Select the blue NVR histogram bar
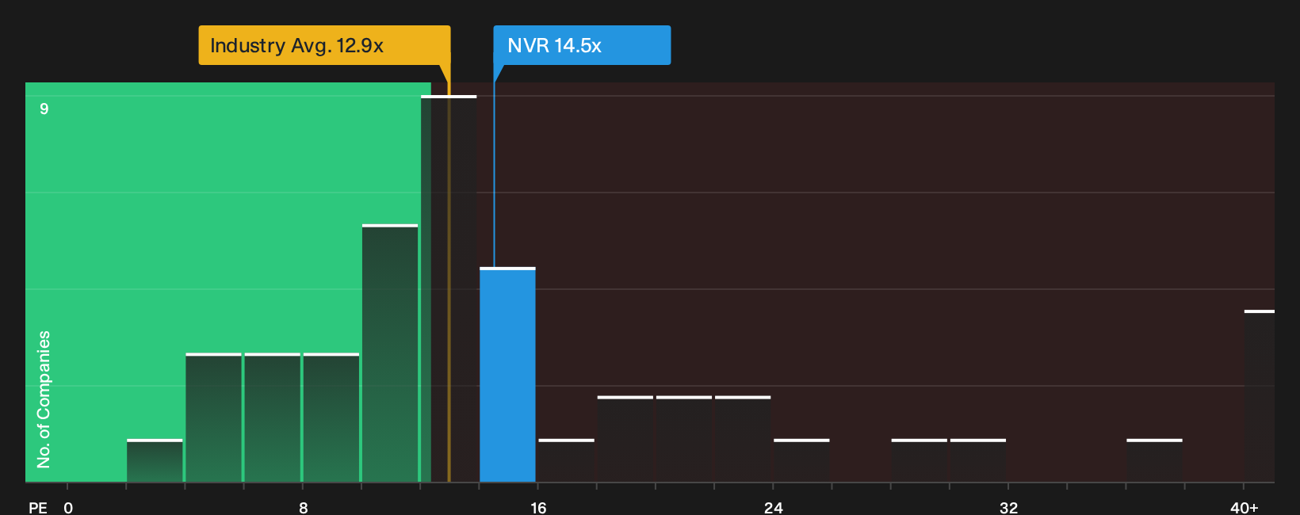Viewport: 1300px width, 515px height. coord(507,375)
